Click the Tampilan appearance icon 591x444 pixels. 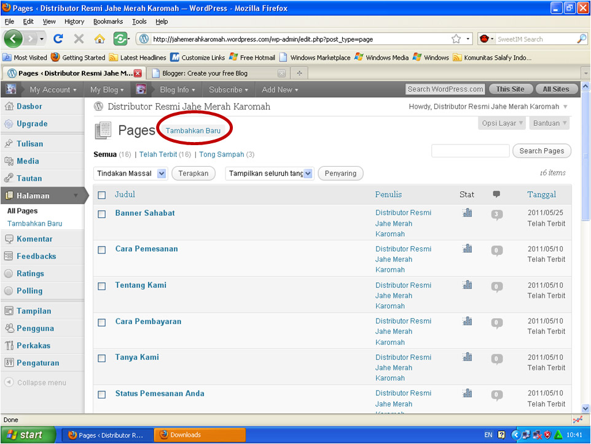coord(9,311)
